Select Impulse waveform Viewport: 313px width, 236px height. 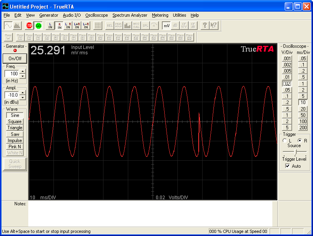[15, 141]
